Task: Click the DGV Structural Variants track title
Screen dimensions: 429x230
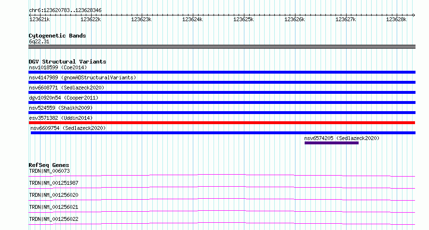Action: [x=67, y=62]
